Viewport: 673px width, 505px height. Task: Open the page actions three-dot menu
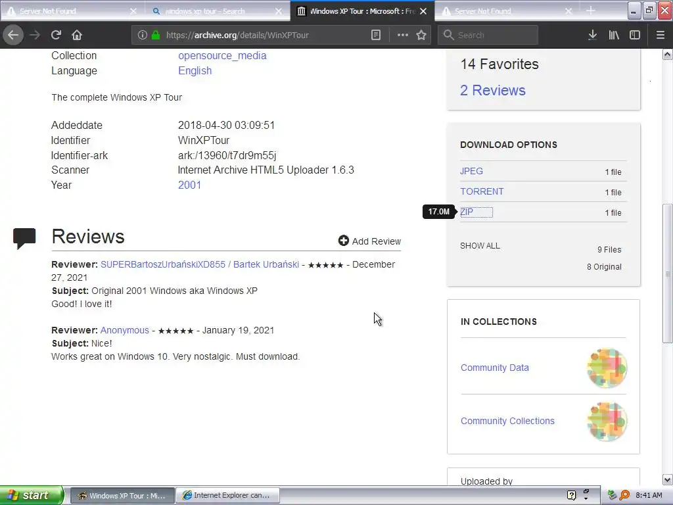coord(403,35)
